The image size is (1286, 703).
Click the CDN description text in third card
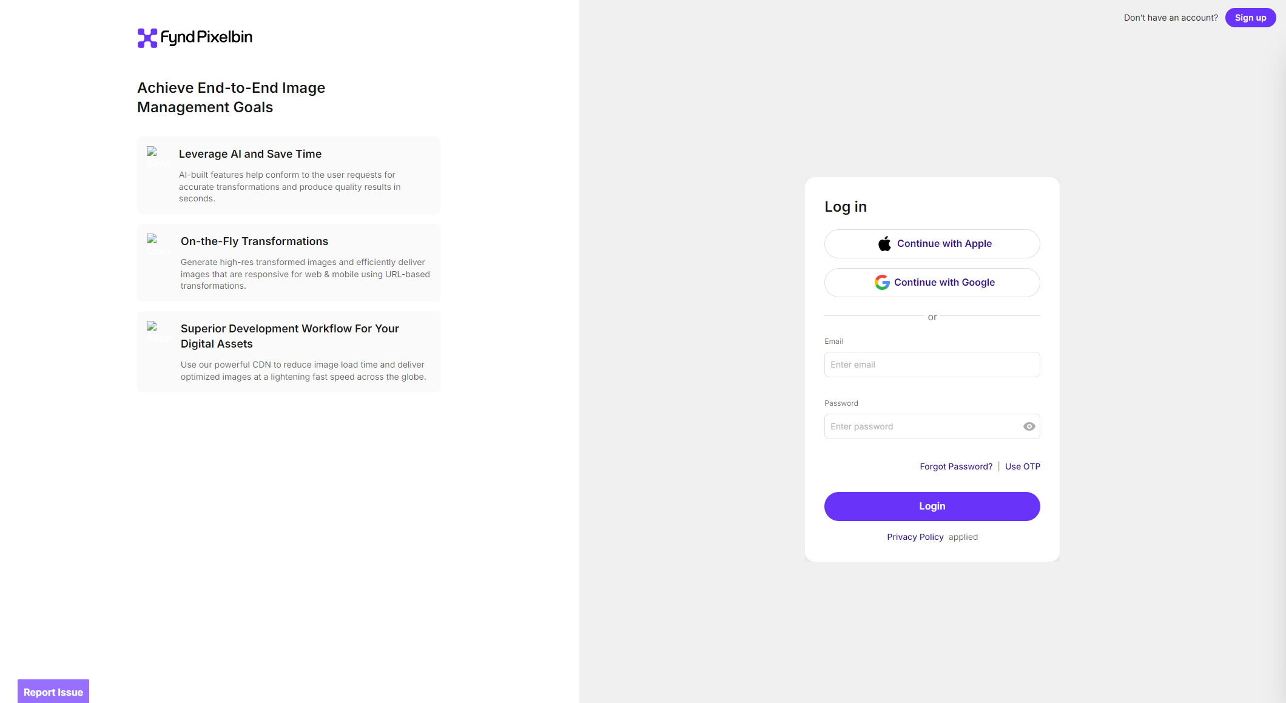(x=303, y=371)
